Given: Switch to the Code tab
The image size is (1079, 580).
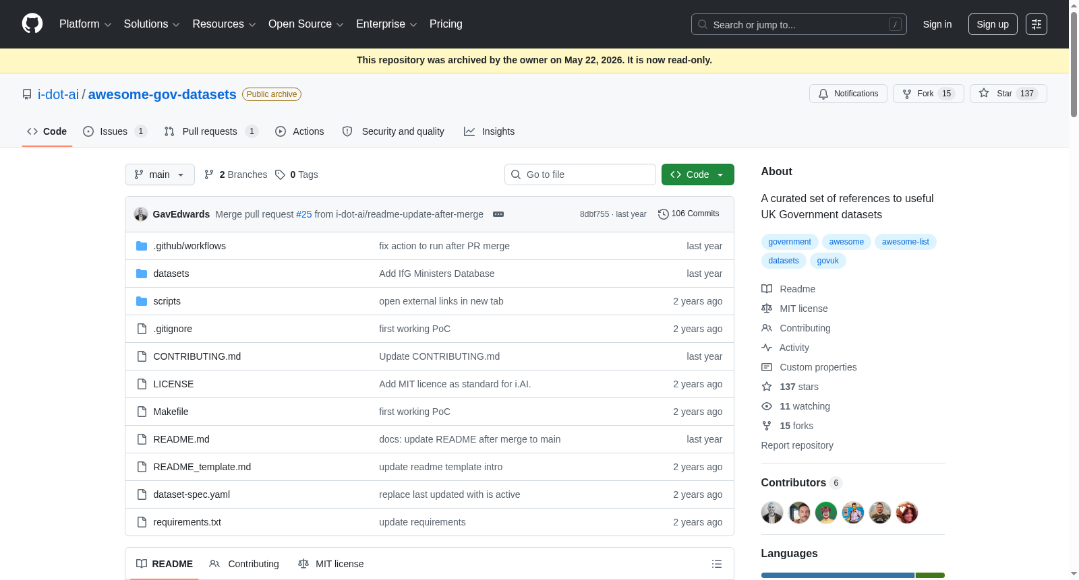Looking at the screenshot, I should click(x=47, y=131).
